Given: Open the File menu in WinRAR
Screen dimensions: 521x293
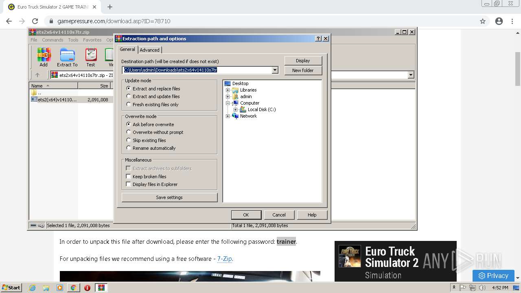Looking at the screenshot, I should coord(34,40).
